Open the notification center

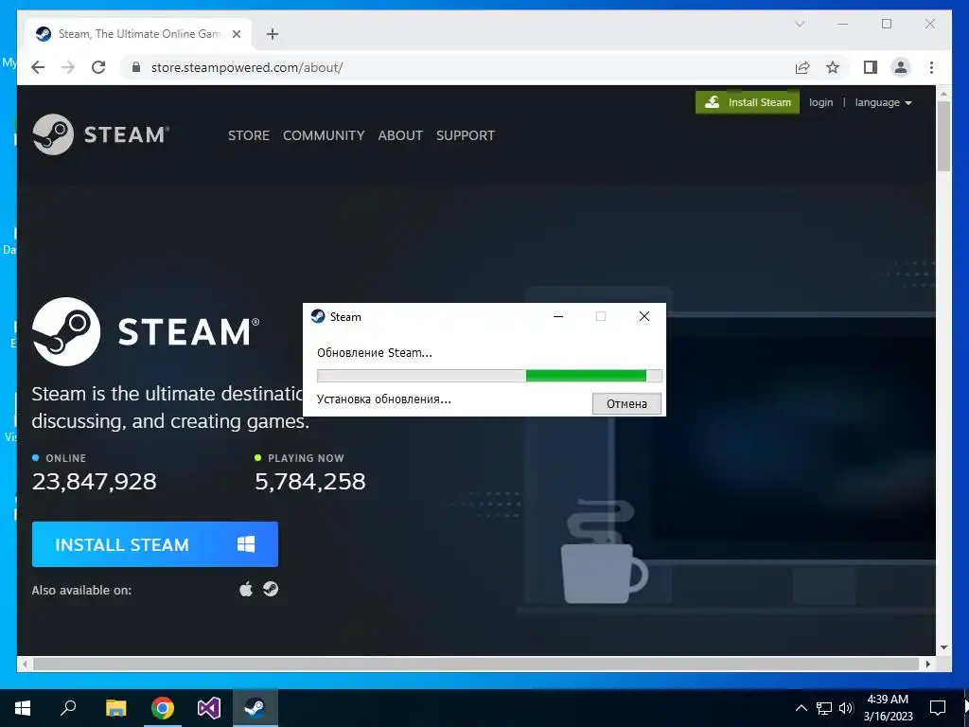938,708
